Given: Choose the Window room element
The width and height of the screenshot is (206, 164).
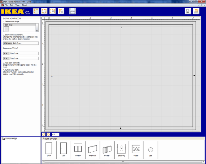Looking at the screenshot, I should [78, 150].
